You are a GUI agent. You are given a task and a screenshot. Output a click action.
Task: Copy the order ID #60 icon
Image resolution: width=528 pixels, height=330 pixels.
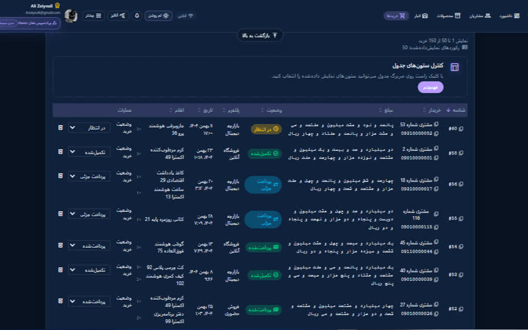coord(461,128)
